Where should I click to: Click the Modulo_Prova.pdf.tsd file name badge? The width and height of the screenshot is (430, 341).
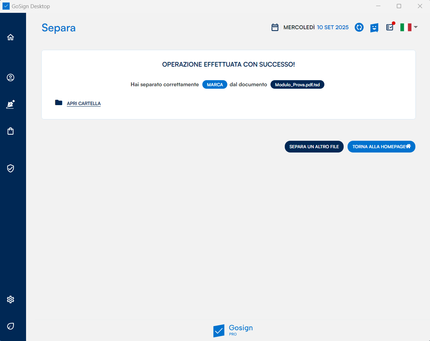[x=297, y=85]
